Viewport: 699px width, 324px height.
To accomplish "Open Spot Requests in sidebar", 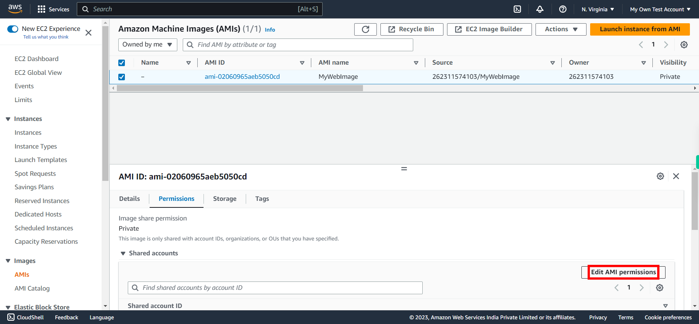I will (35, 174).
